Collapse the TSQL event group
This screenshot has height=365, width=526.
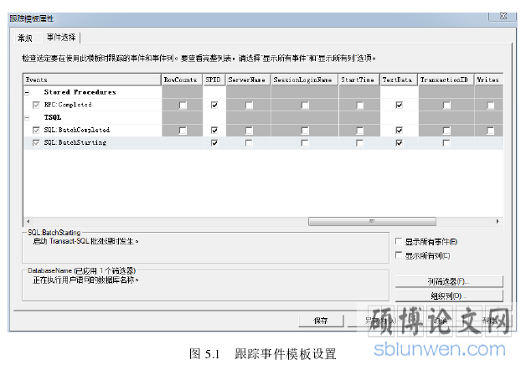pos(27,118)
